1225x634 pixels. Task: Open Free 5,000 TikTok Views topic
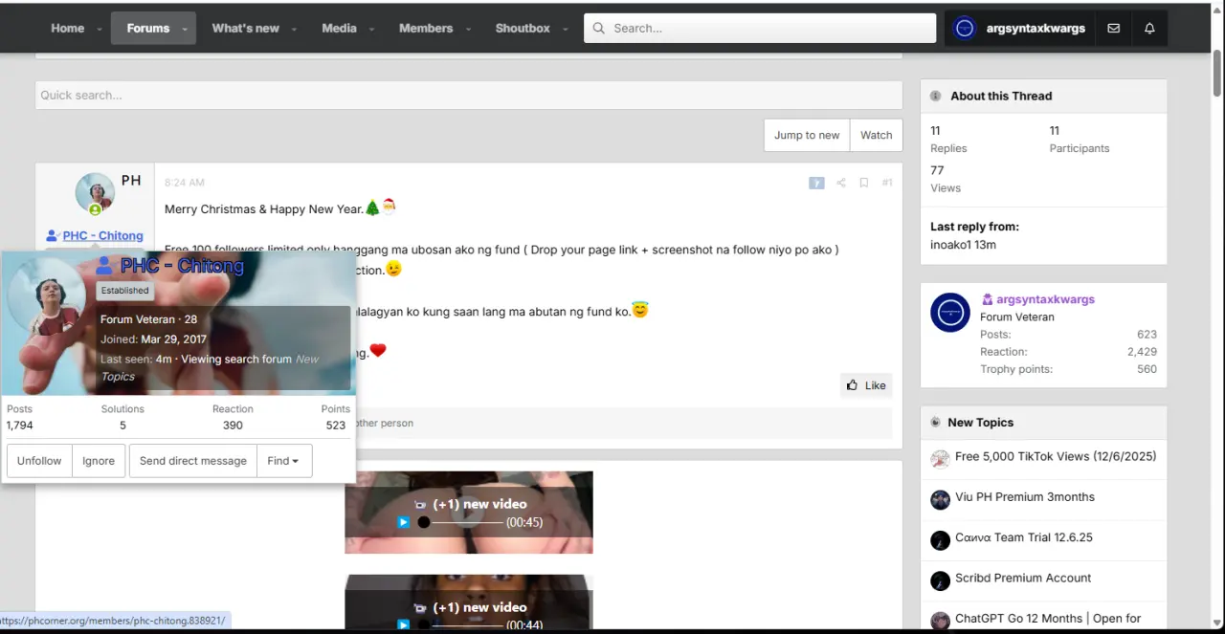[x=1056, y=456]
